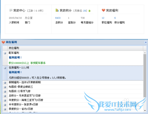The width and height of the screenshot is (148, 114).
Task: Click the heart icon in 岗位福利 title bar
Action: click(3, 42)
